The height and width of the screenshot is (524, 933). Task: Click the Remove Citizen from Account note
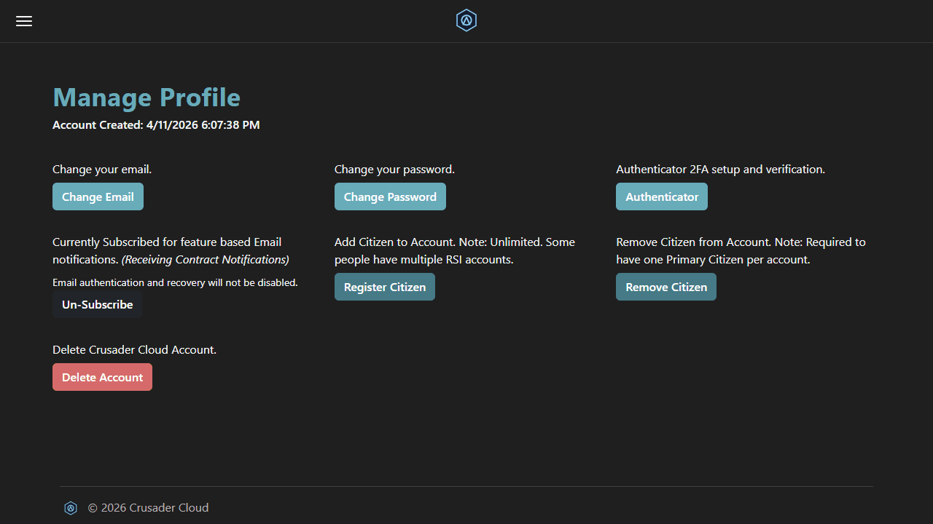click(x=741, y=250)
